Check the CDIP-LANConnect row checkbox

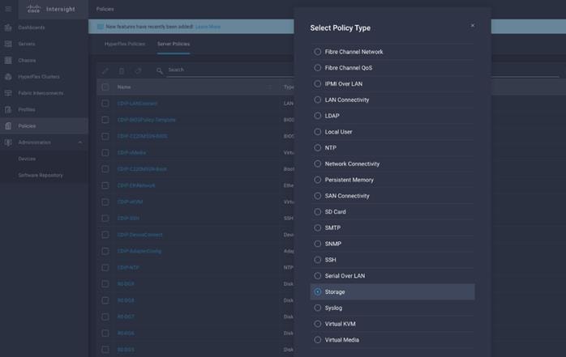click(105, 104)
